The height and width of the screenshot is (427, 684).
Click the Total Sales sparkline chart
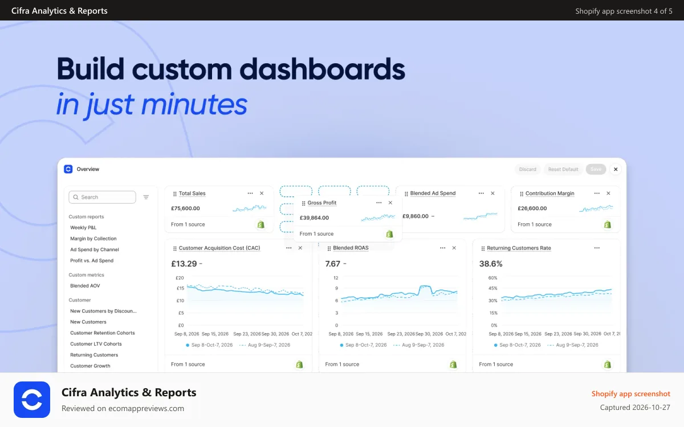point(249,209)
